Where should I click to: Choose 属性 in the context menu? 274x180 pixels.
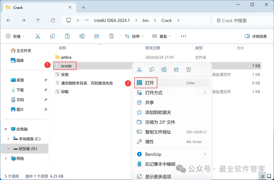pos(172,142)
